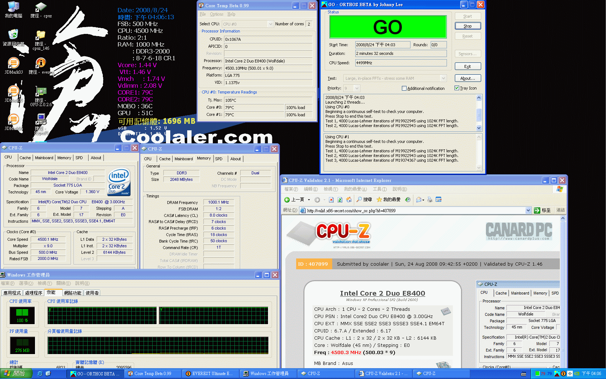
Task: Click the IE Forward arrow icon
Action: [x=317, y=200]
